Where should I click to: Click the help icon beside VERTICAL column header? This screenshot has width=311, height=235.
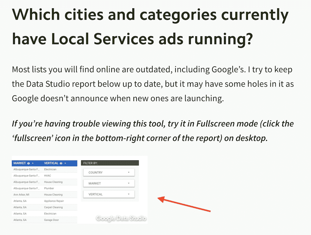61,163
